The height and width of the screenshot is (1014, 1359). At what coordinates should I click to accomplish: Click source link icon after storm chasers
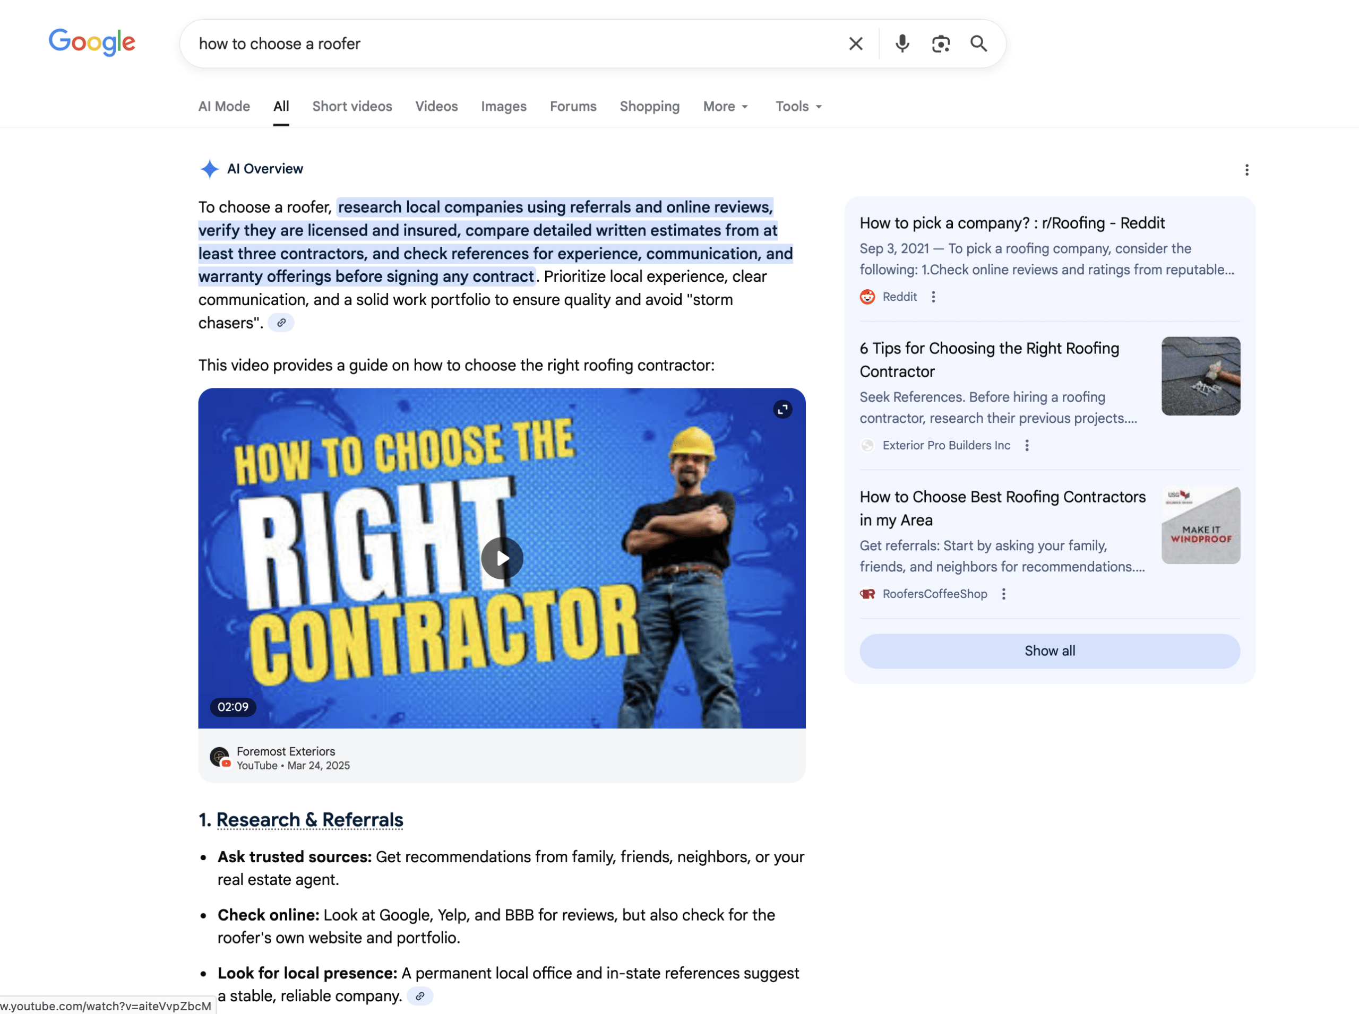click(x=281, y=323)
